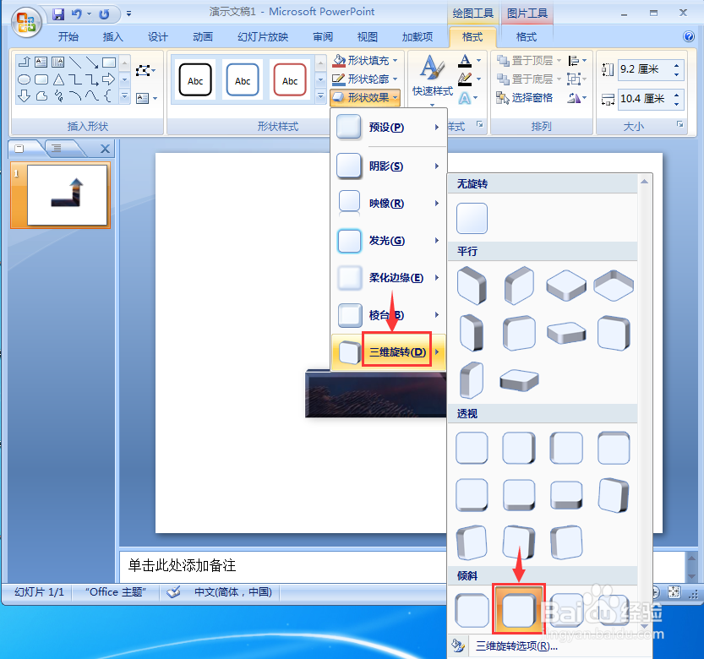Image resolution: width=704 pixels, height=659 pixels.
Task: Open the 三维旋转(D) submenu
Action: click(x=389, y=352)
